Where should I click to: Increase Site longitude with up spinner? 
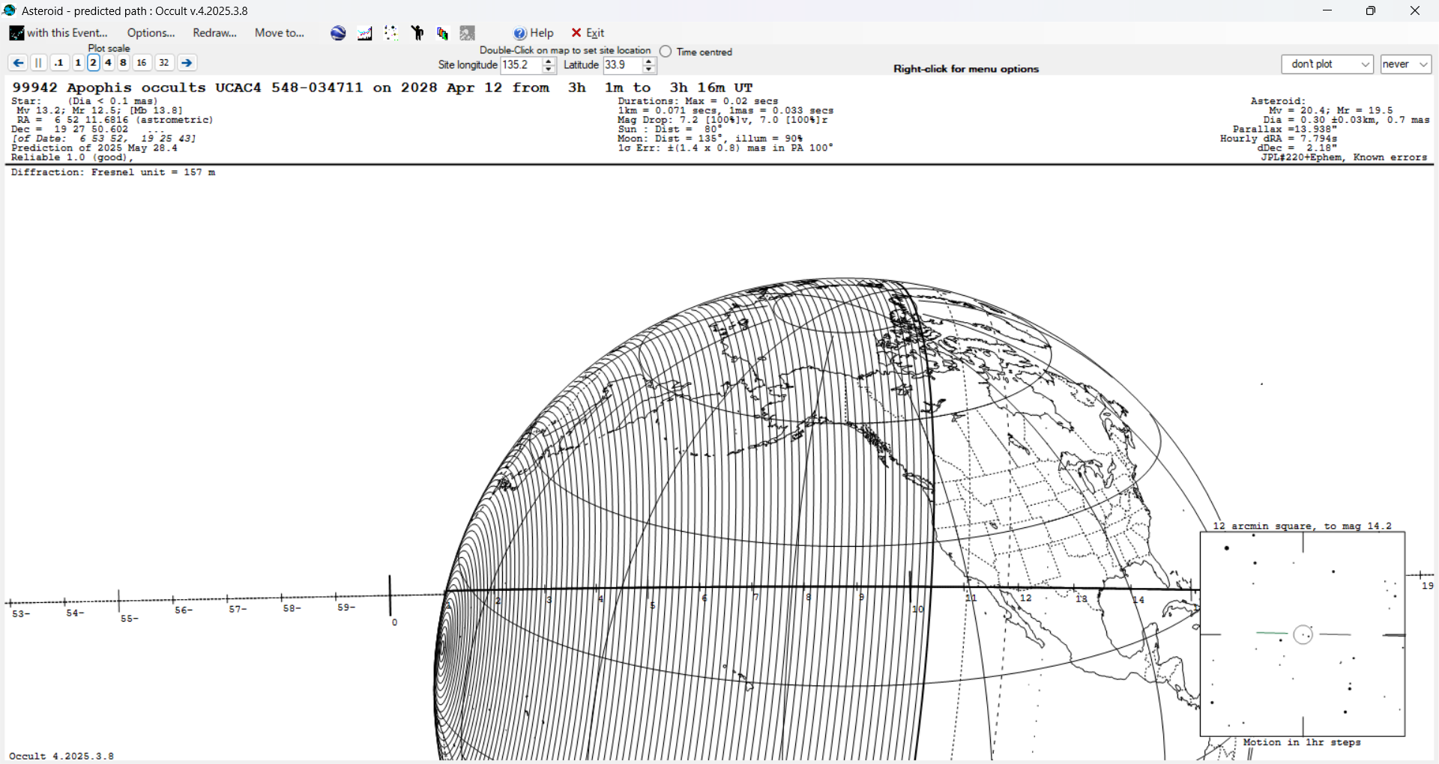[x=549, y=61]
